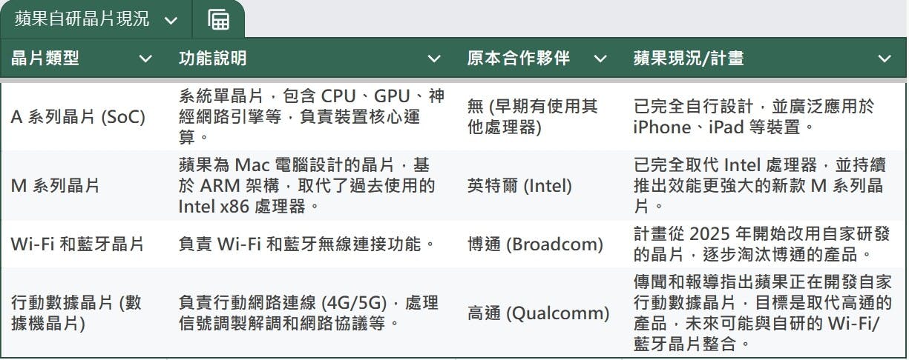The width and height of the screenshot is (909, 360).
Task: Open the table/calculator icon tab
Action: 218,19
